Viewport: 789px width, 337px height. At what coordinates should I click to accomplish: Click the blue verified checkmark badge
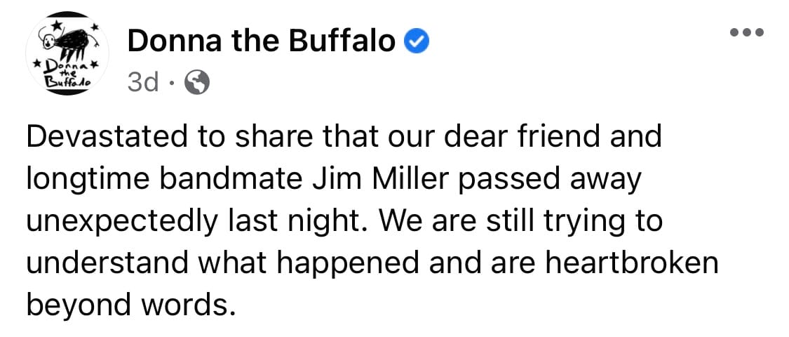pyautogui.click(x=417, y=41)
